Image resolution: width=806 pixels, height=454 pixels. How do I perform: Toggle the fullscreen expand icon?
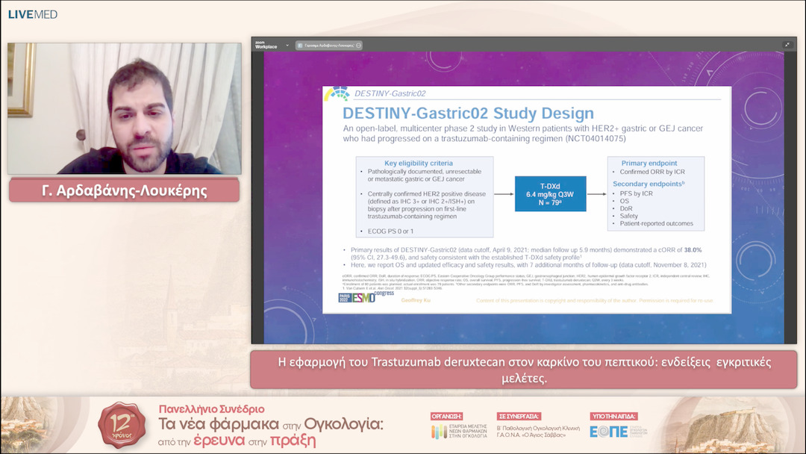coord(787,45)
